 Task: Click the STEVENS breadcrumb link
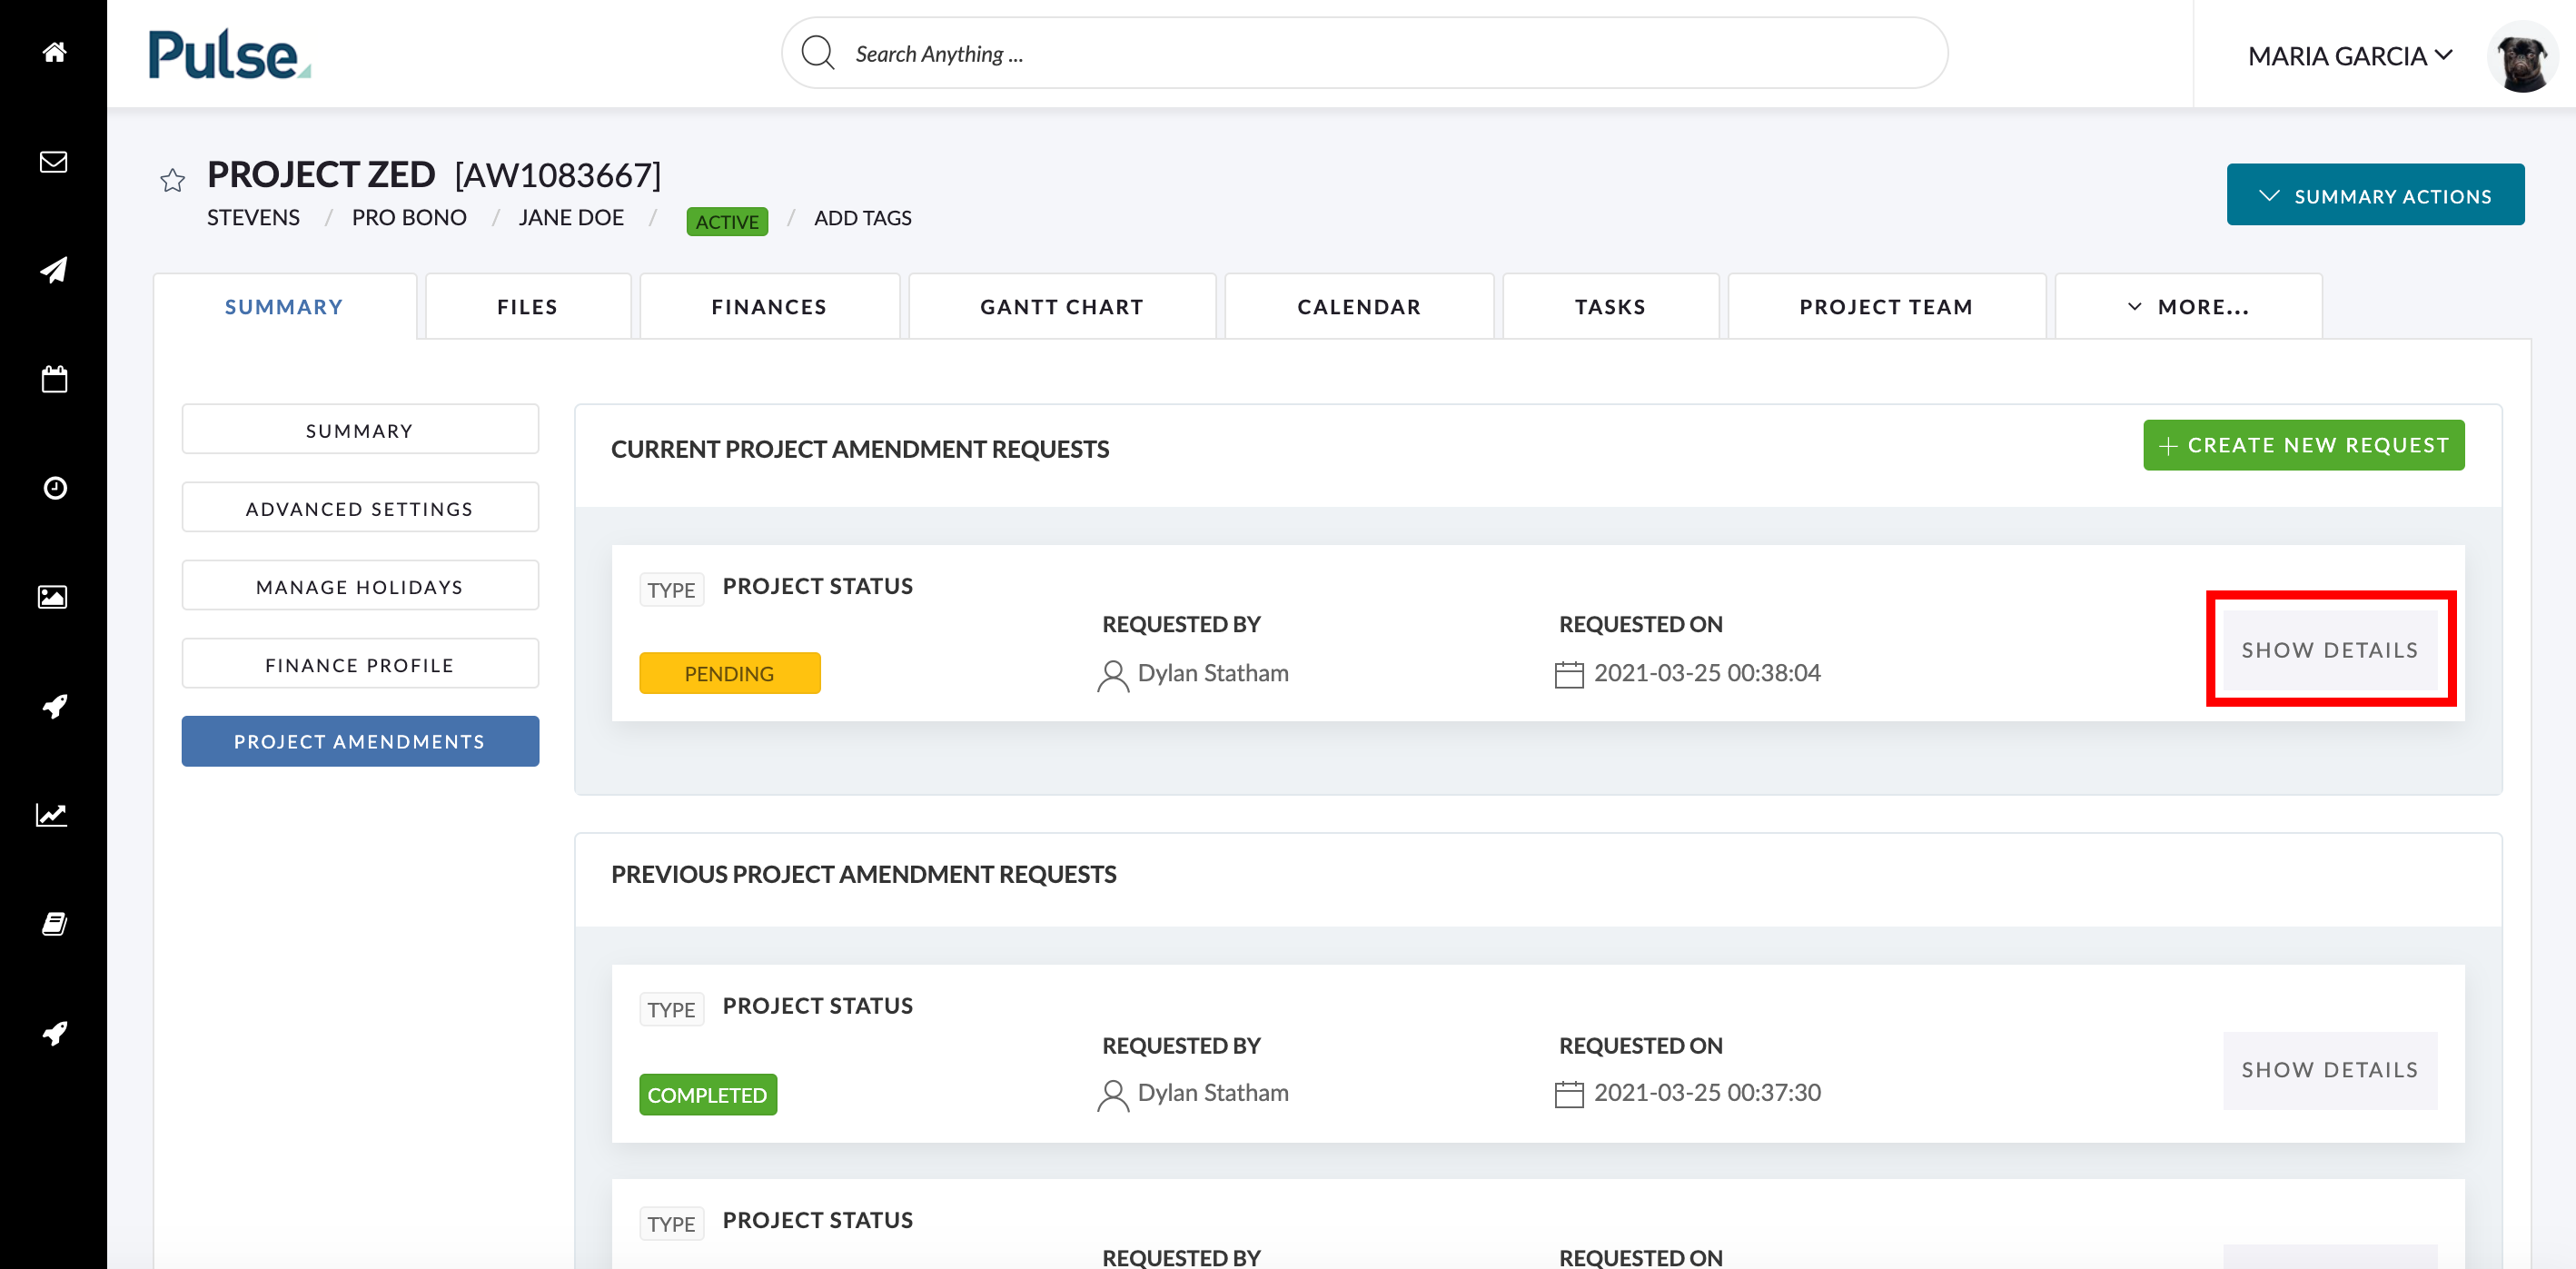coord(253,218)
